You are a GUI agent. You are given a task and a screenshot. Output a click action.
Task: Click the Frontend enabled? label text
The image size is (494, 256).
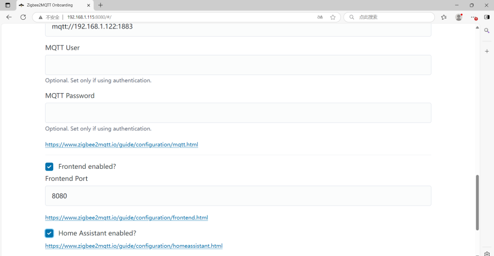[x=87, y=166]
